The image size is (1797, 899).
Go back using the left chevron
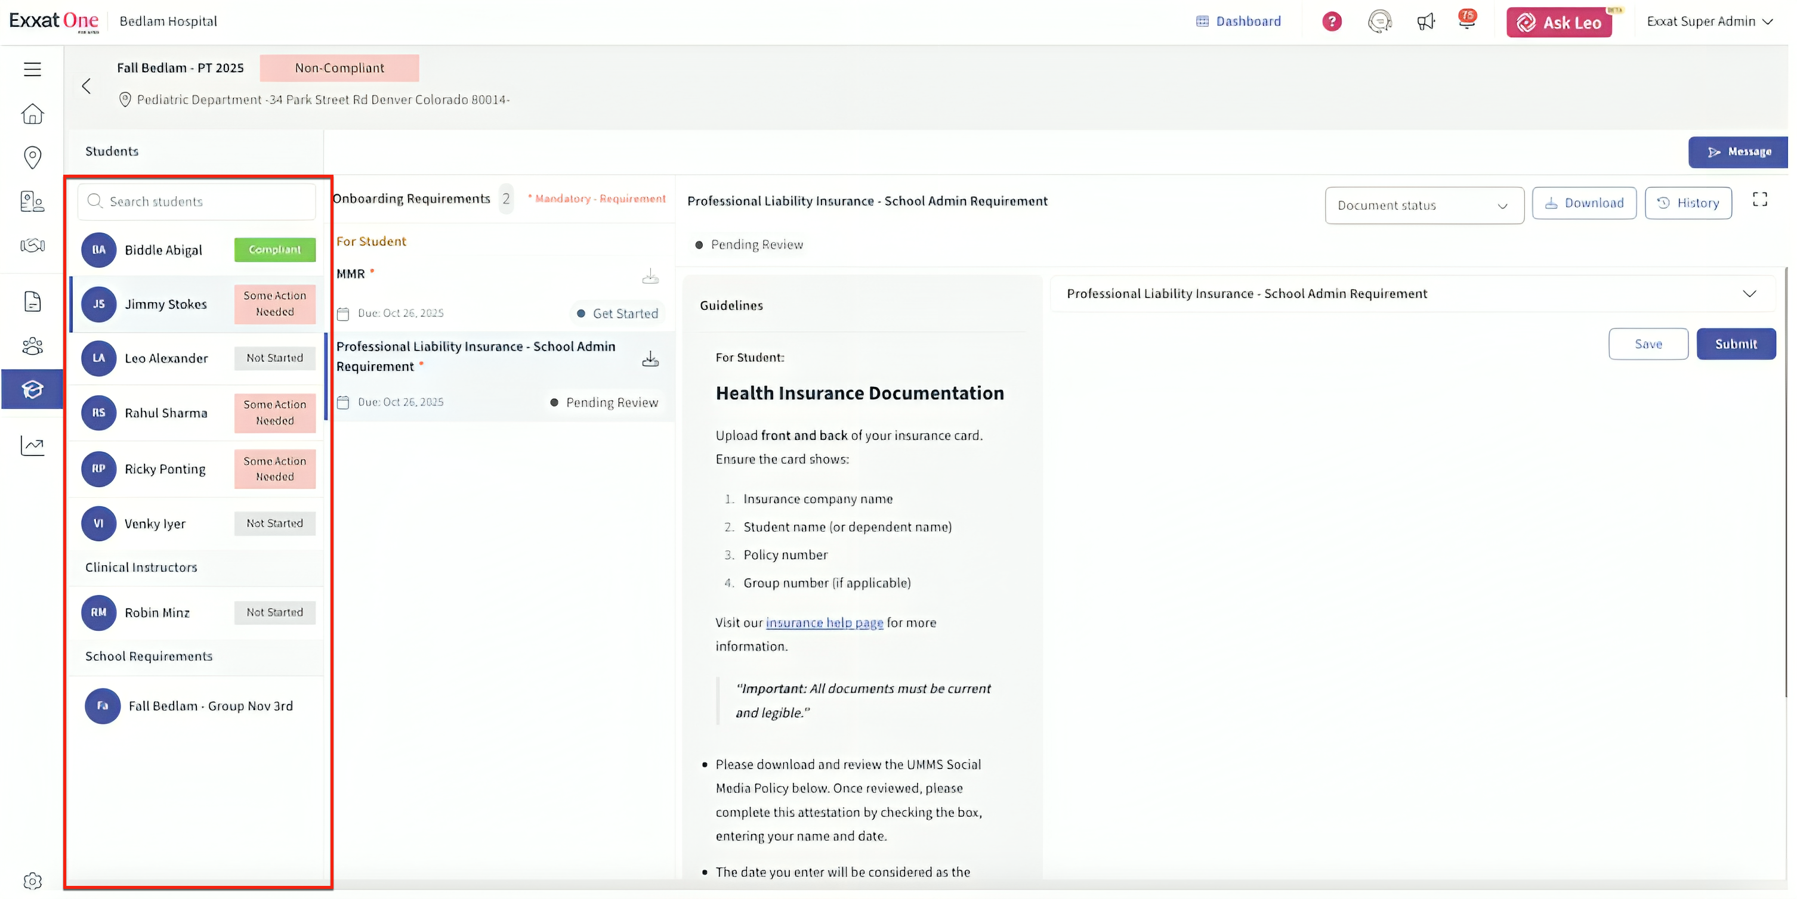(x=87, y=86)
